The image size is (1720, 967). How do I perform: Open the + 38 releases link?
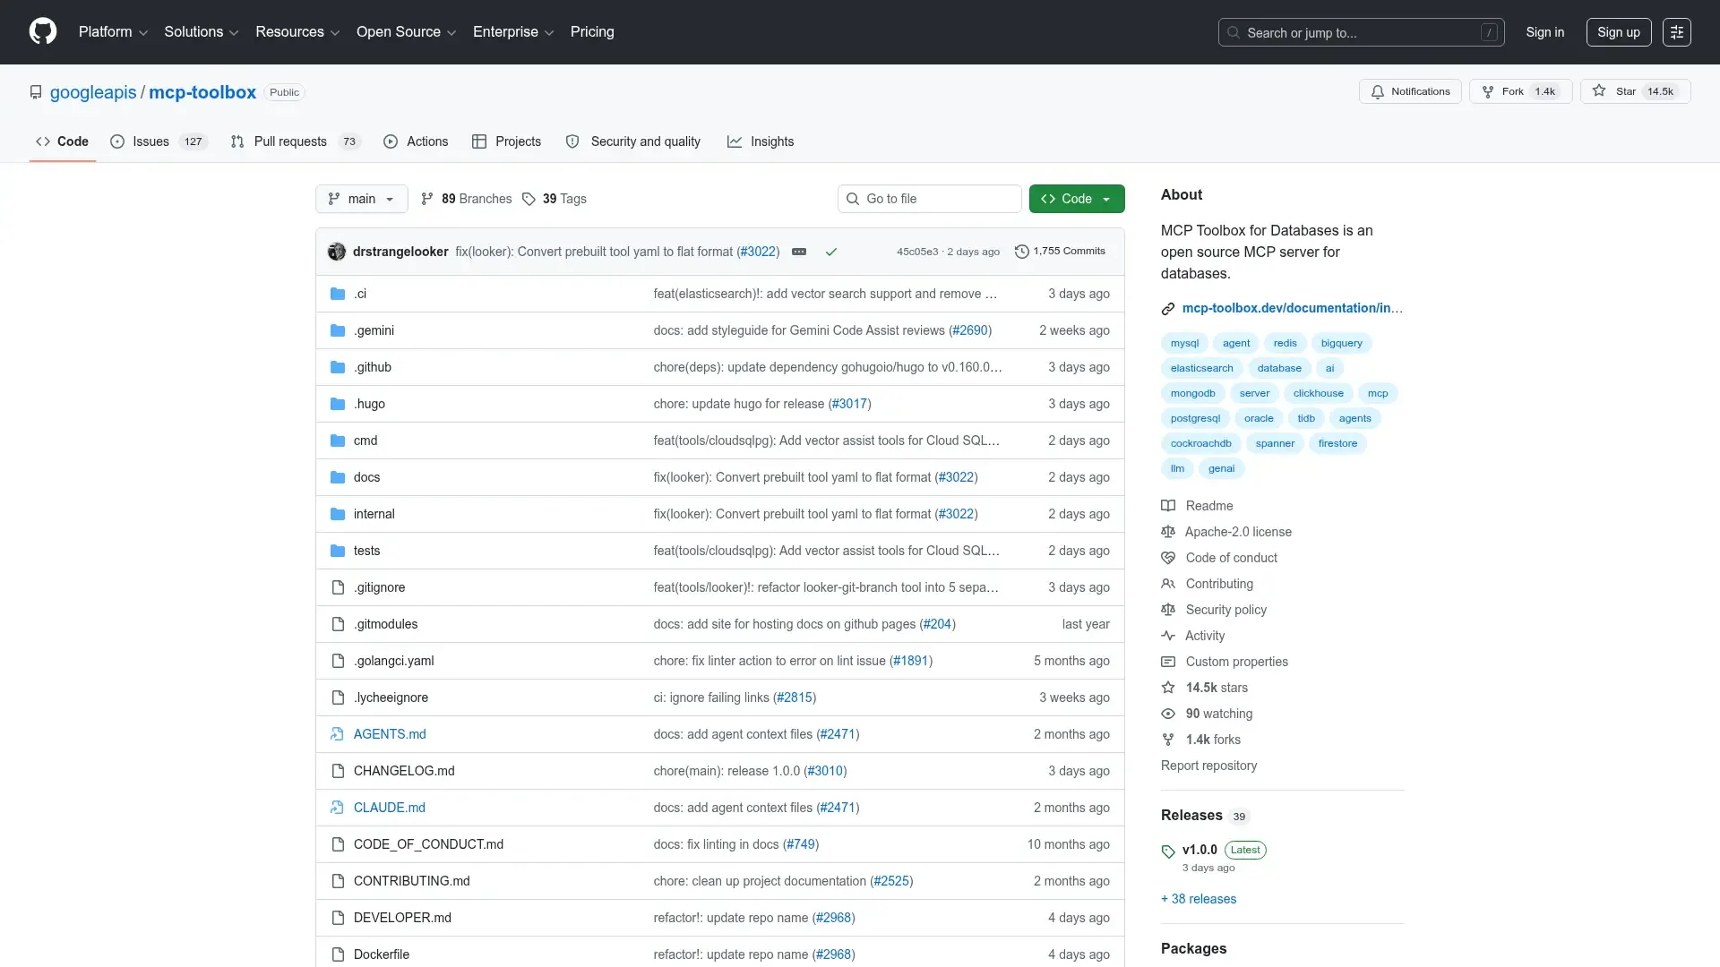(x=1198, y=899)
